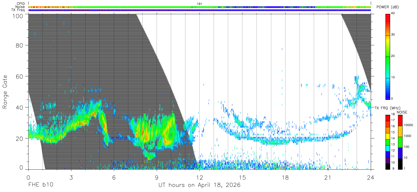Click the POWER (dB) color bar
Viewport: 417px width, 192px height.
tap(387, 56)
